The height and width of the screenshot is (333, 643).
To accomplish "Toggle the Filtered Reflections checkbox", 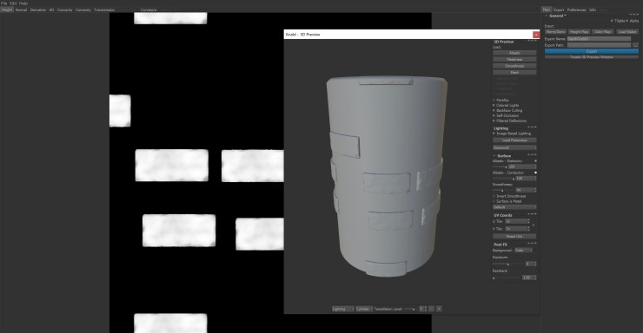I will click(x=494, y=121).
